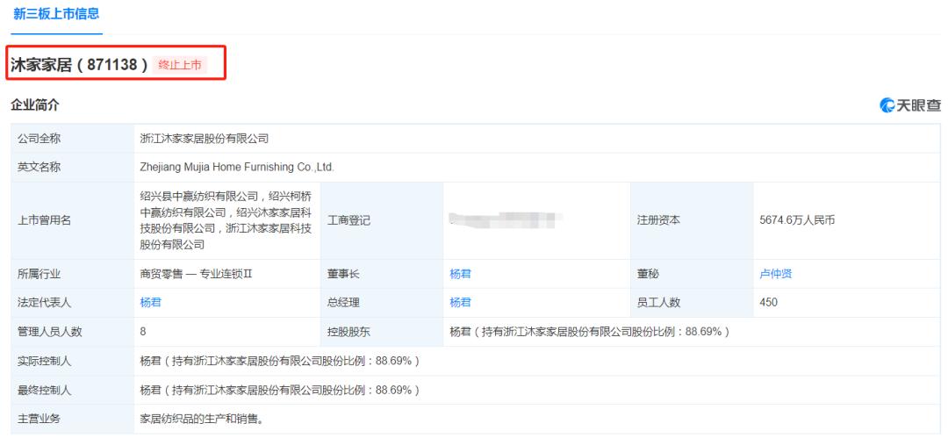Image resolution: width=948 pixels, height=438 pixels.
Task: Click the 管理人员人数 value 8
Action: tap(143, 332)
